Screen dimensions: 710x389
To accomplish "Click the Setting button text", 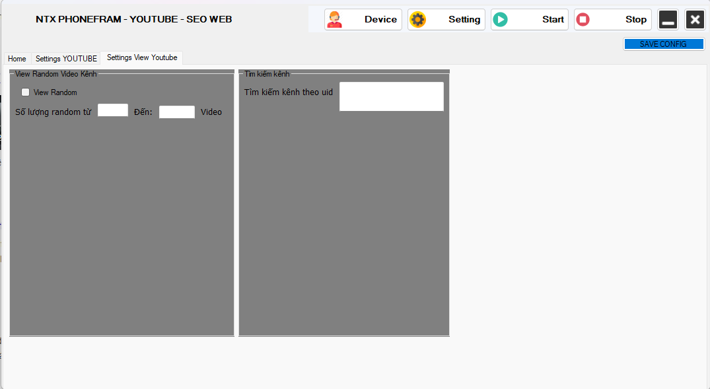I will (x=464, y=20).
